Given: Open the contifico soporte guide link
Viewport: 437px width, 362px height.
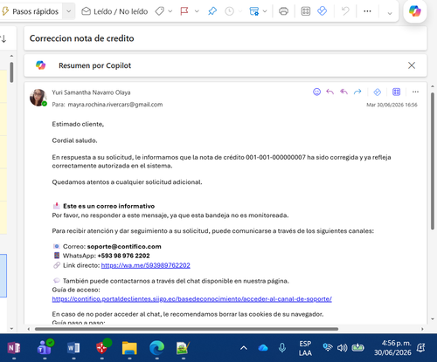Looking at the screenshot, I should click(192, 299).
